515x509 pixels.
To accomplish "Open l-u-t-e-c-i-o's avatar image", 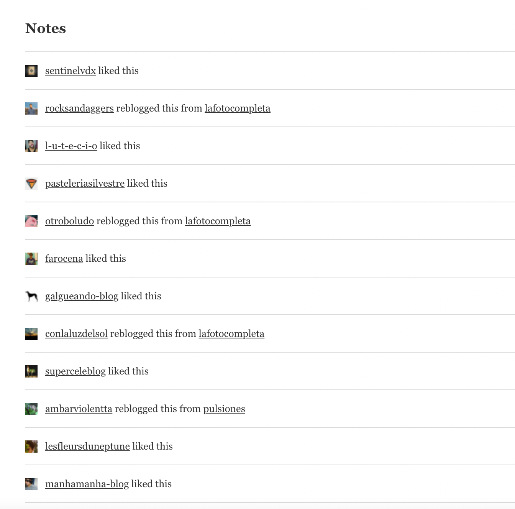I will coord(31,146).
